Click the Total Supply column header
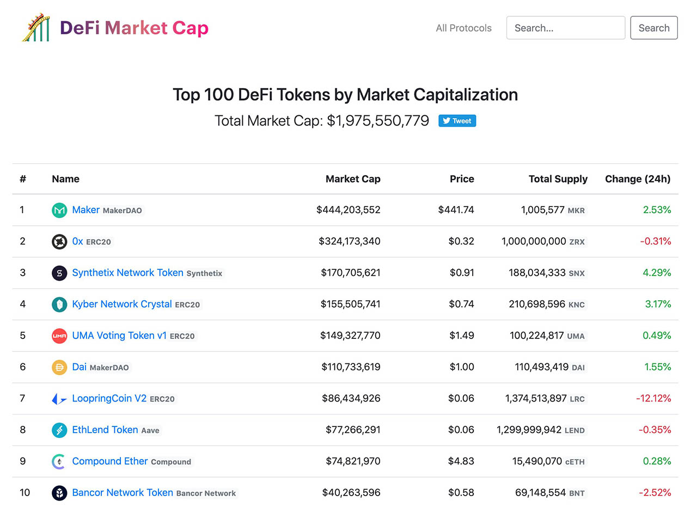The image size is (697, 507). point(558,179)
